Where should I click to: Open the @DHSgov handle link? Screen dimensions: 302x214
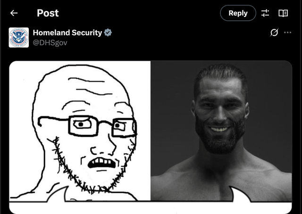50,42
